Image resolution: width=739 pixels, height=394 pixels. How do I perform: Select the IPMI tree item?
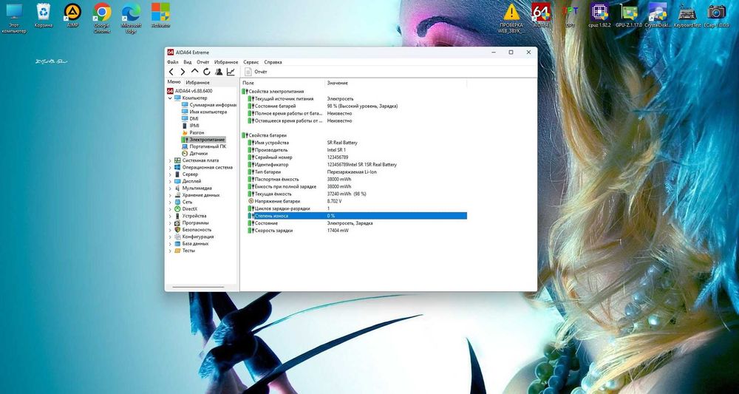194,126
